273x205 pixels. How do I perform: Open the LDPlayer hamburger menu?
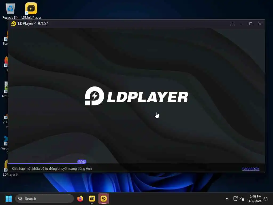point(232,24)
